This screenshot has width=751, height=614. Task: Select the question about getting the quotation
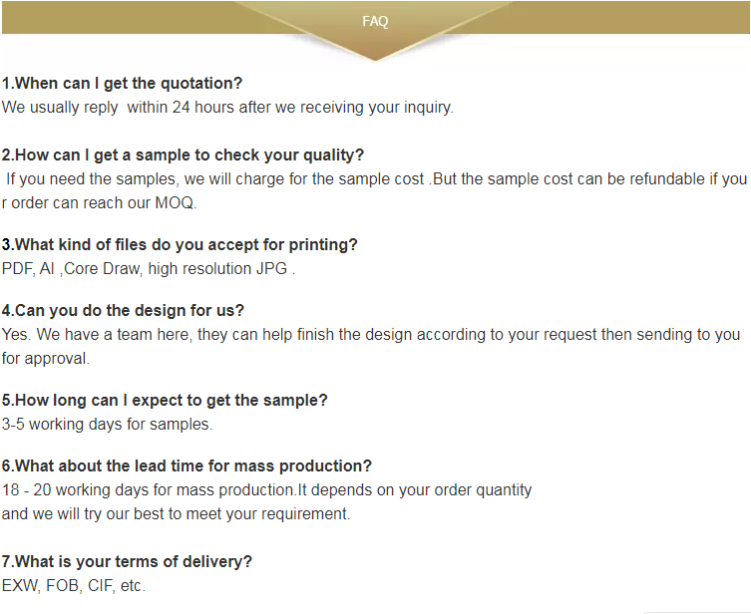tap(122, 84)
